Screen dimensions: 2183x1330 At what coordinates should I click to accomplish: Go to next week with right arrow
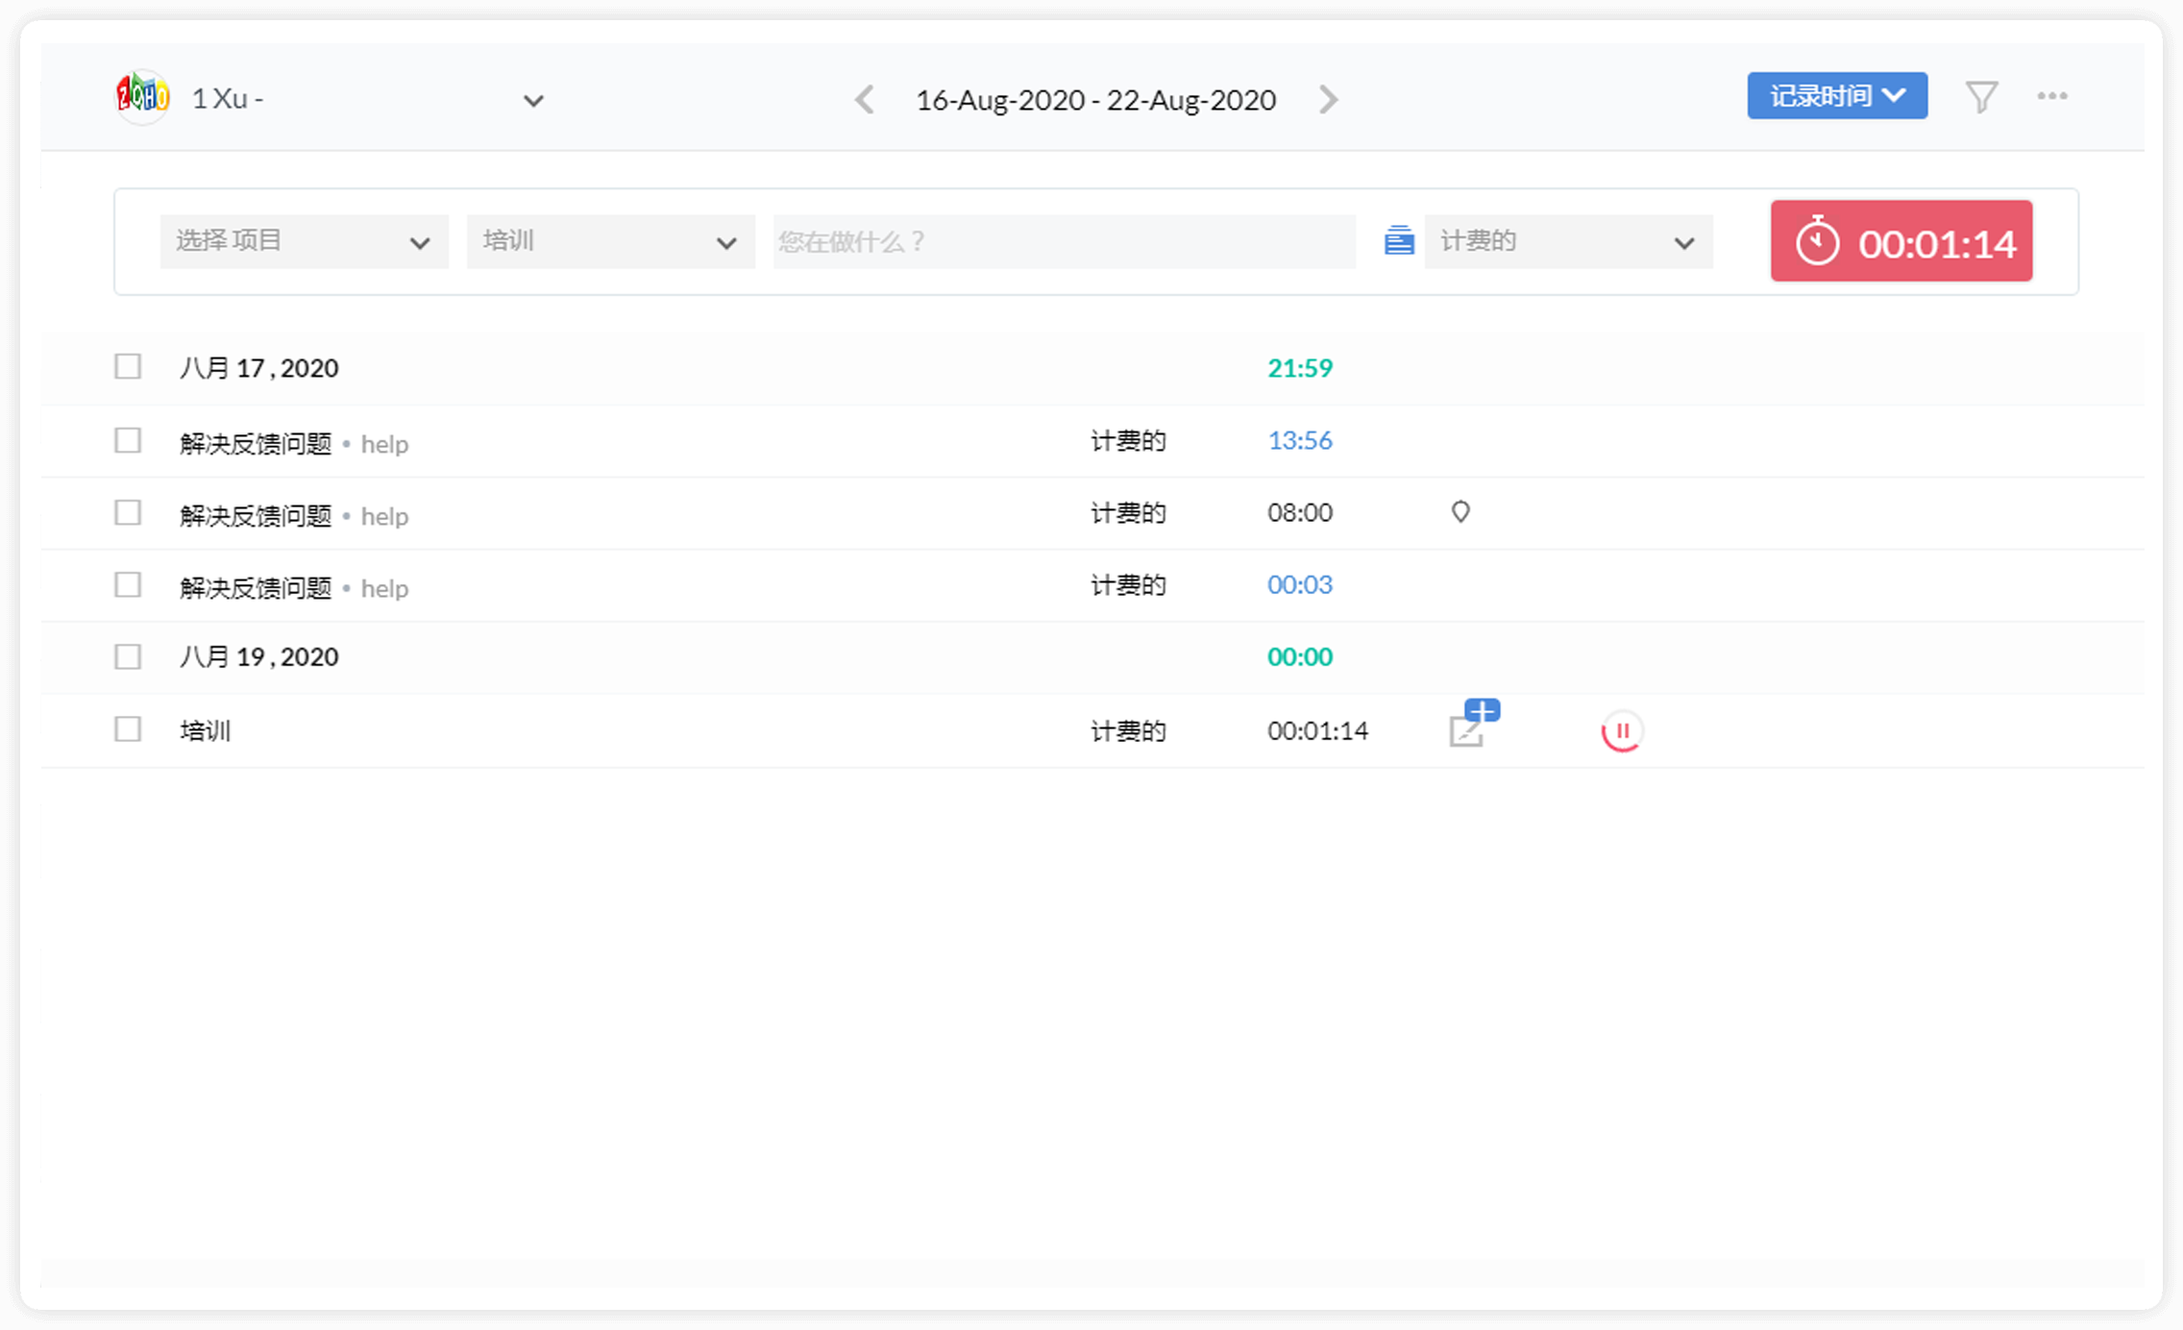(1328, 100)
